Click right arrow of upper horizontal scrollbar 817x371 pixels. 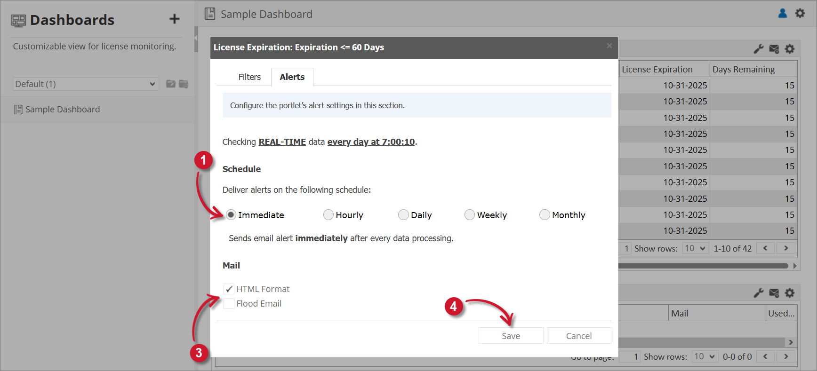click(x=795, y=266)
